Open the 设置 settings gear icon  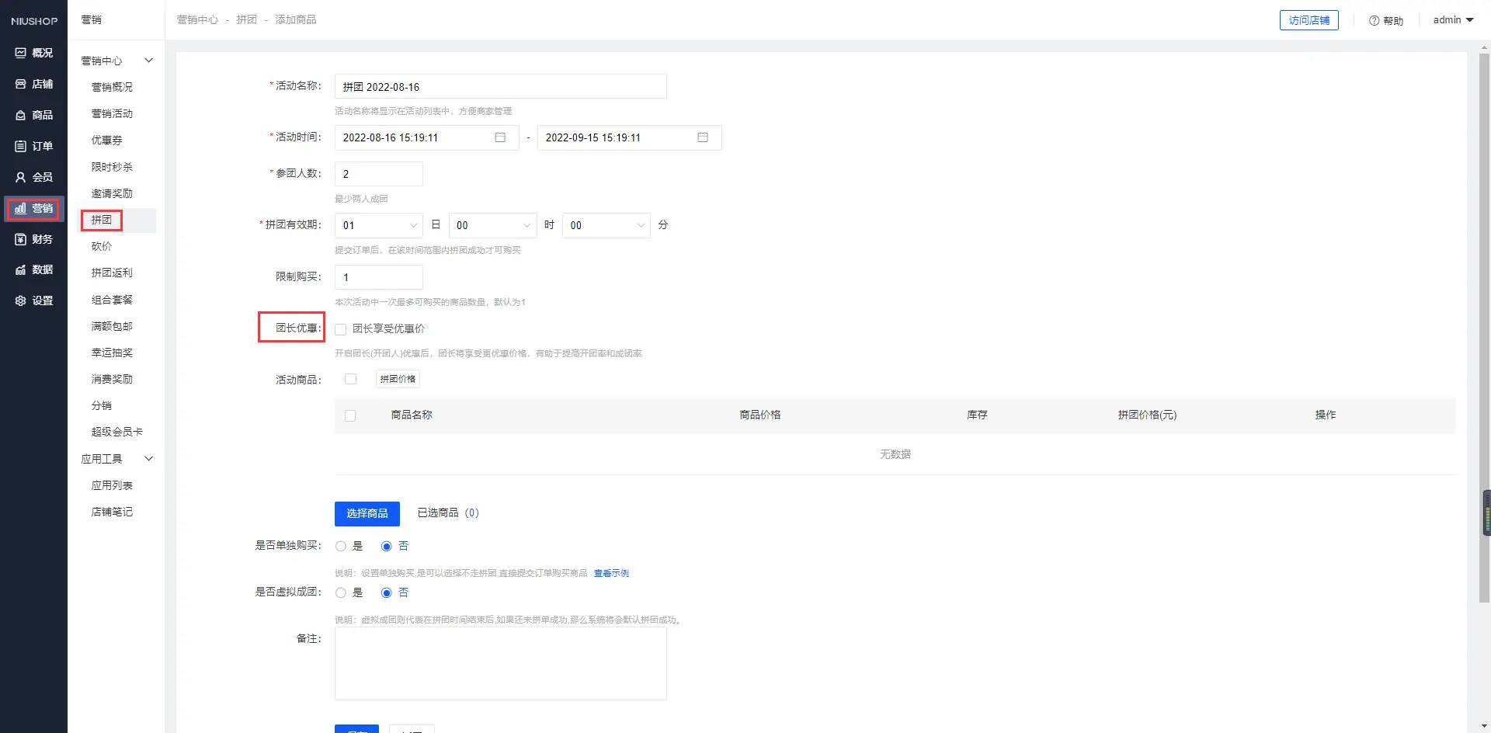point(21,300)
